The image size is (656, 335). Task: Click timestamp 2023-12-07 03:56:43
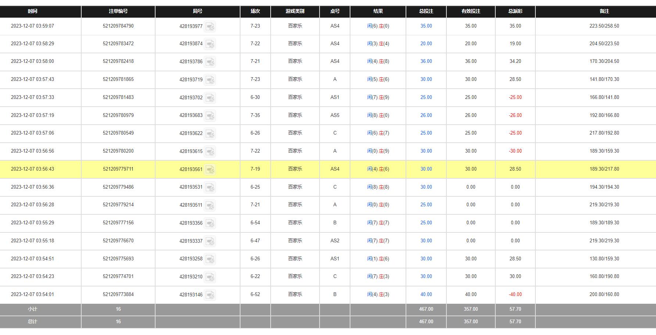(x=32, y=169)
